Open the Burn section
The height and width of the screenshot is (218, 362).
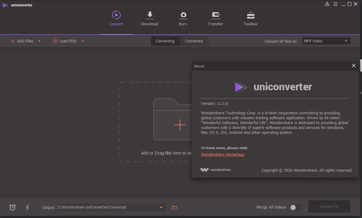183,18
